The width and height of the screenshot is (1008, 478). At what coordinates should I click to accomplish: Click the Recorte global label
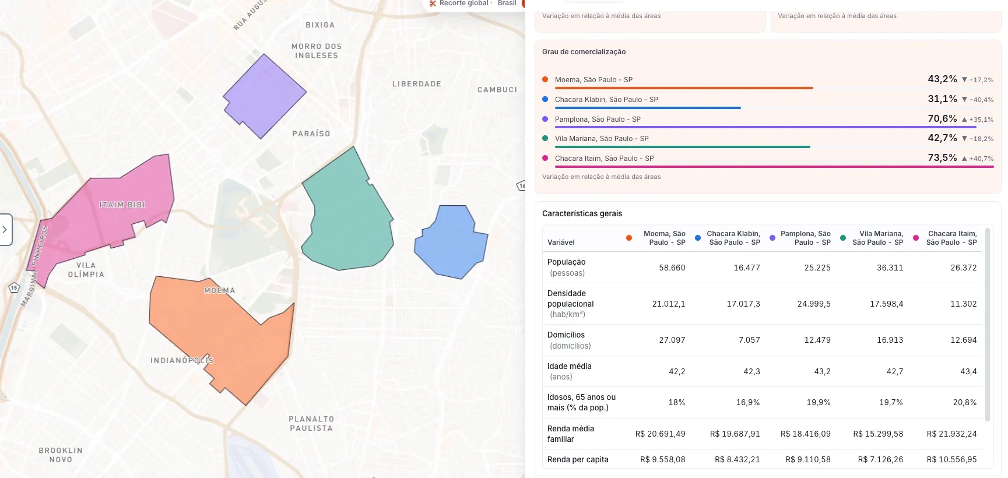[x=464, y=3]
